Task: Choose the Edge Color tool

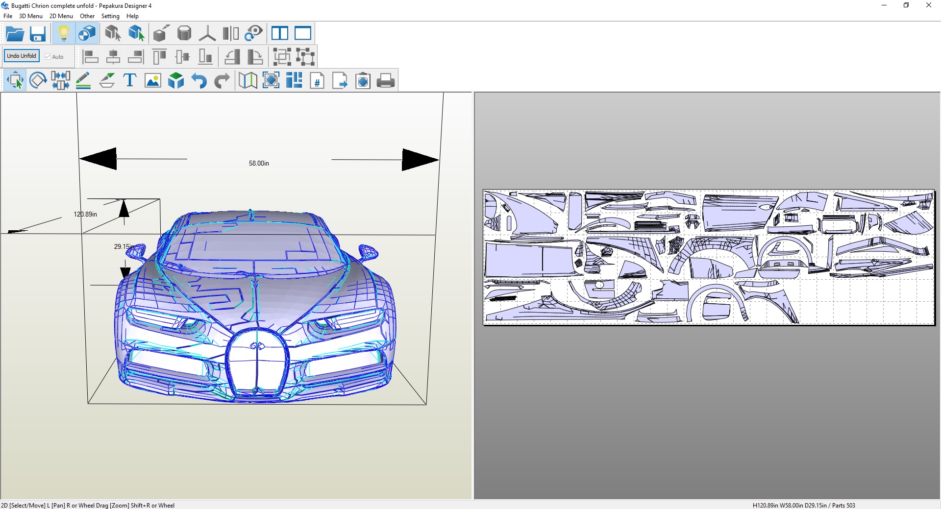Action: click(x=107, y=80)
